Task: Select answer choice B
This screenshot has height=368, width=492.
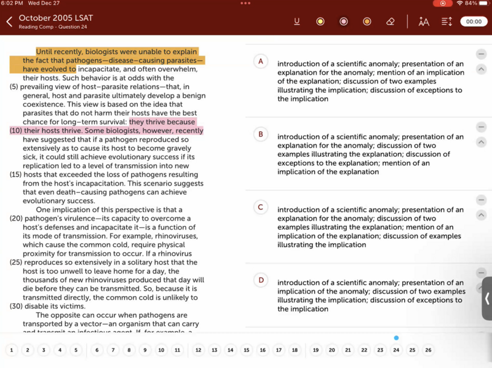Action: point(261,134)
